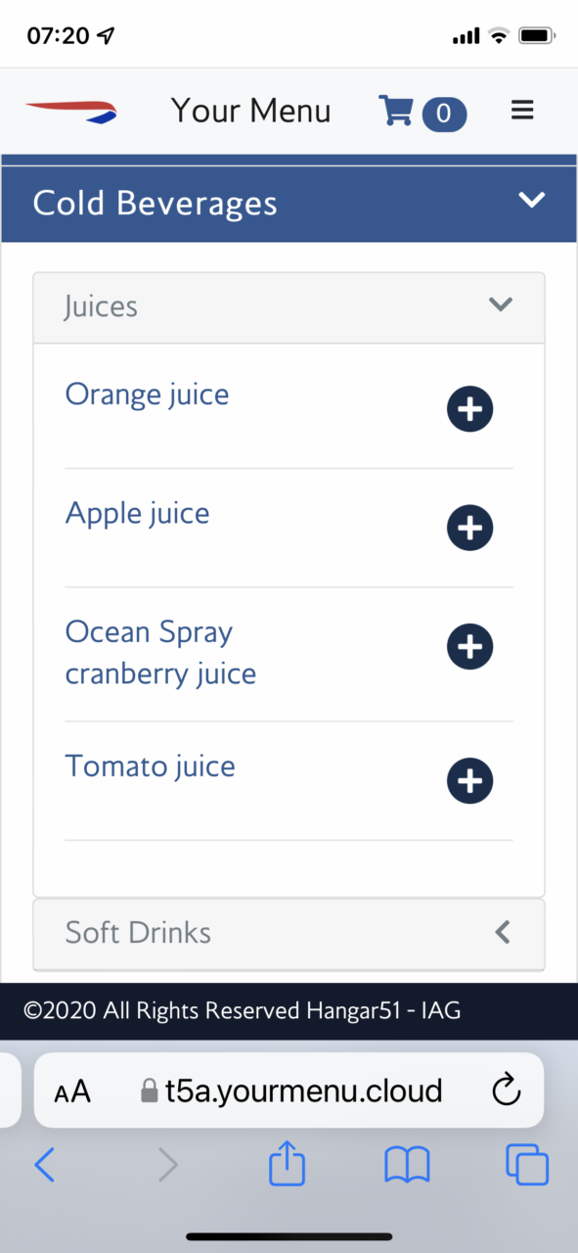Viewport: 578px width, 1253px height.
Task: Open the shopping cart icon
Action: click(x=396, y=112)
